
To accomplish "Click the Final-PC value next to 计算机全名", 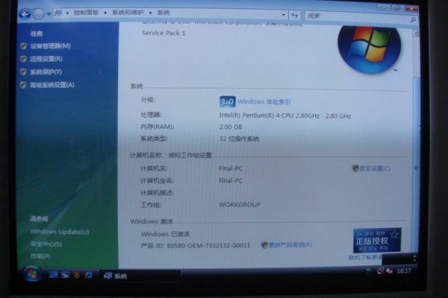I will (x=231, y=180).
